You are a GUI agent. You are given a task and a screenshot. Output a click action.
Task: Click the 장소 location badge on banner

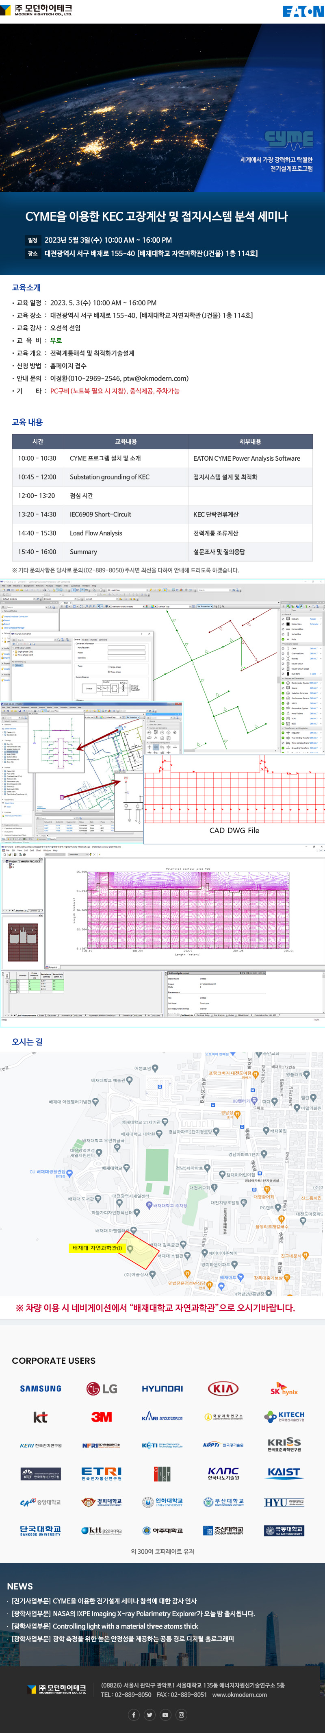[x=32, y=254]
